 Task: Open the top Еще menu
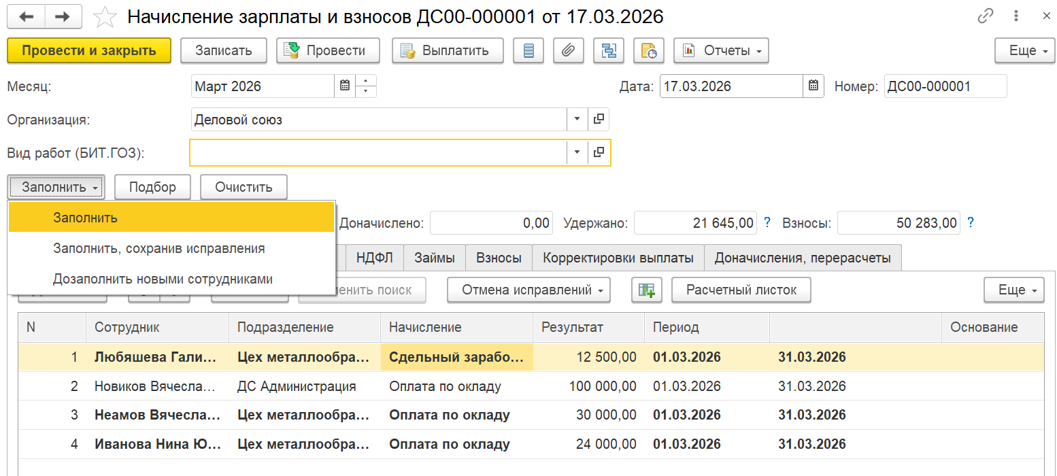click(1025, 50)
